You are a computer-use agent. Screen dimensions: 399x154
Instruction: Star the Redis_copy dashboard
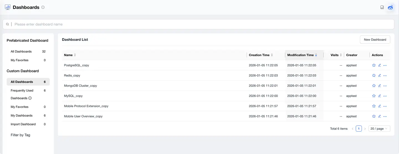[374, 76]
